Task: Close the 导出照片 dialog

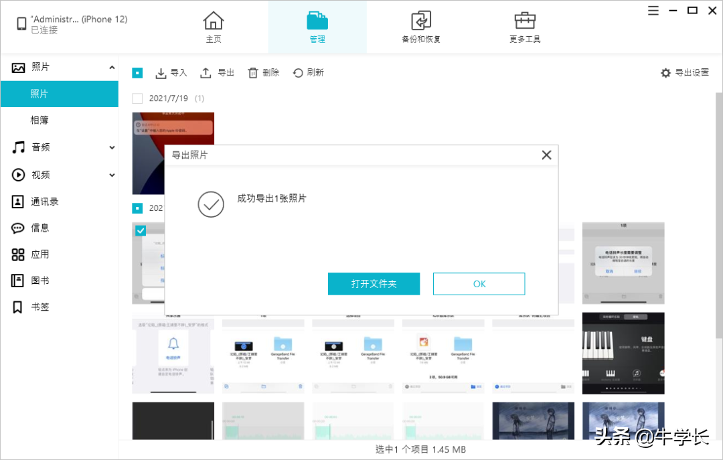Action: click(546, 155)
